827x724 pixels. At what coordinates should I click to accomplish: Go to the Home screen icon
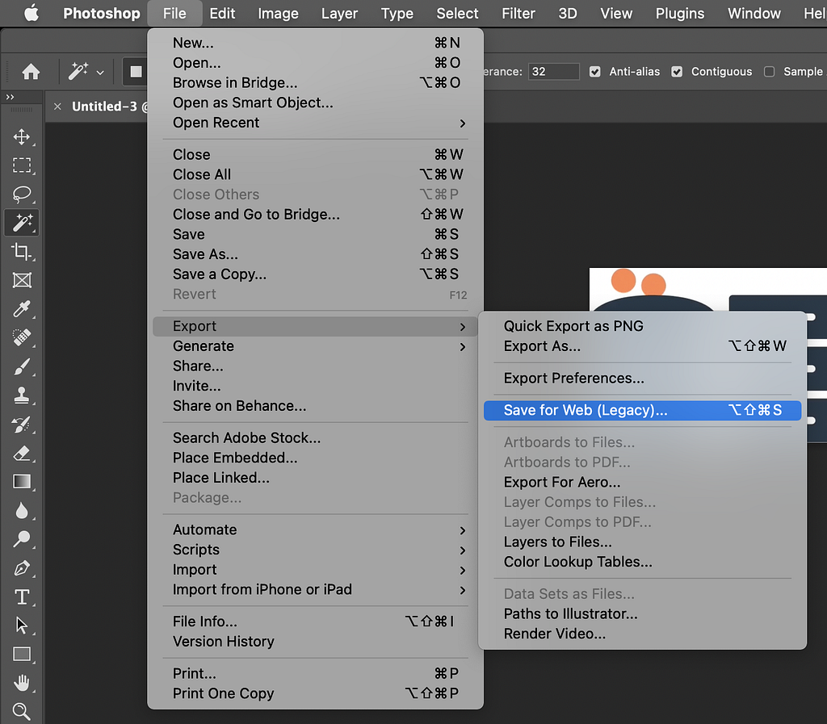pyautogui.click(x=31, y=72)
